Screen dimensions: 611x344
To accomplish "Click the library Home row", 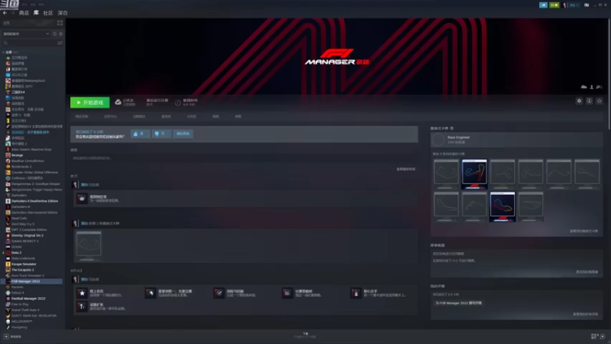I will [27, 23].
